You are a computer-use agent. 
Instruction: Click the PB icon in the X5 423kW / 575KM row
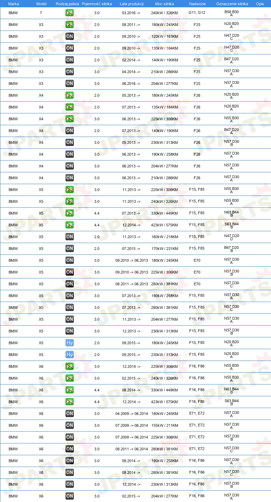[70, 225]
